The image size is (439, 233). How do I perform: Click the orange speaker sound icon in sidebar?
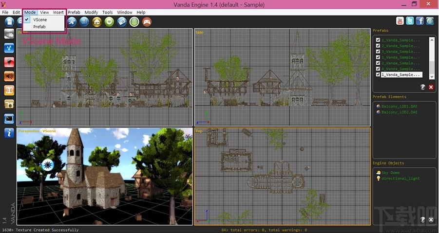pos(9,76)
